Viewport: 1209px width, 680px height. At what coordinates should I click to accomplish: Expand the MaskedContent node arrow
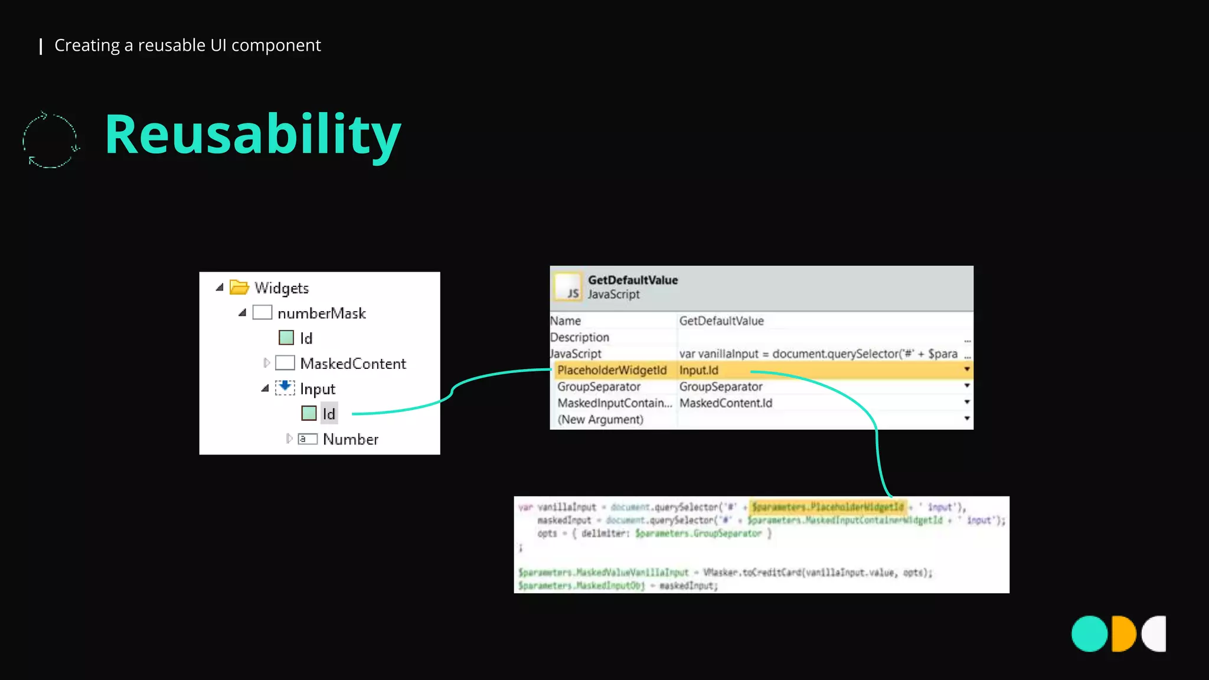point(266,362)
